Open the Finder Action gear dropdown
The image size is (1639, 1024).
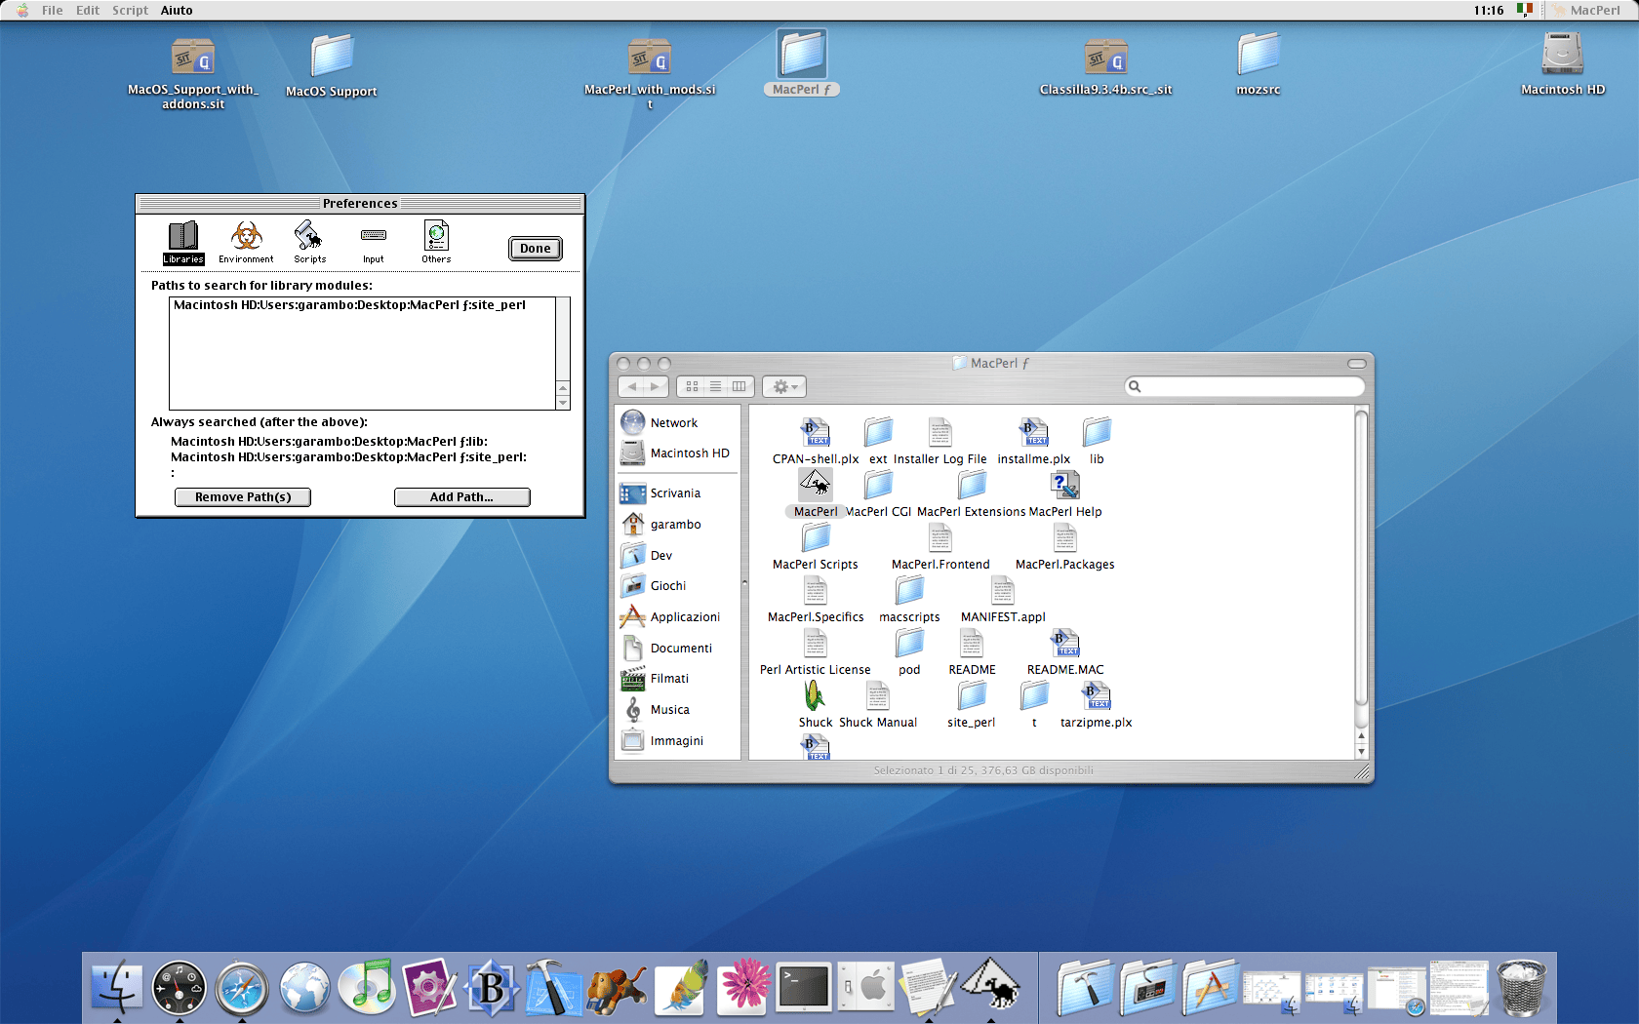pos(784,387)
